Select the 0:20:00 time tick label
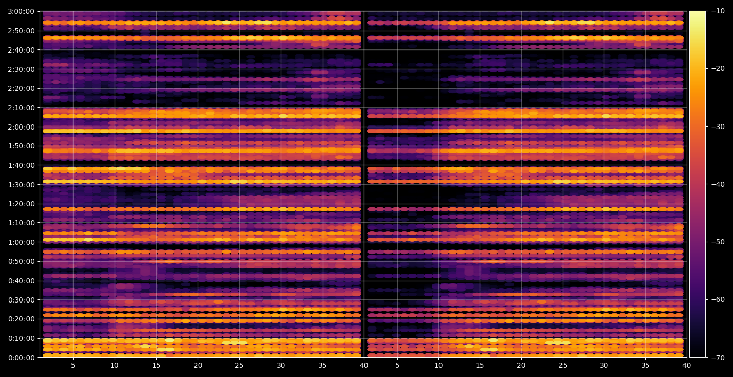The image size is (733, 377). (x=21, y=319)
